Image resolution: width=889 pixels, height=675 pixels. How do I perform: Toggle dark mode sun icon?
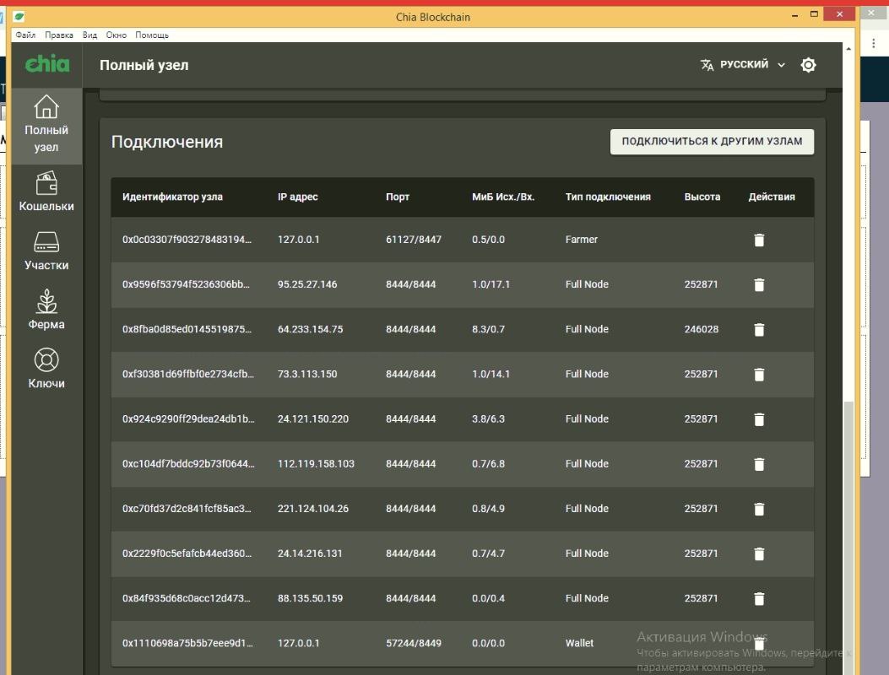coord(808,65)
